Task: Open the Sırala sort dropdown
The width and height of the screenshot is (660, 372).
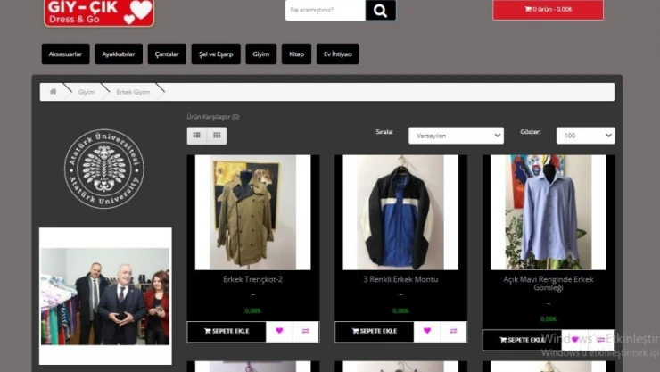Action: pos(456,136)
